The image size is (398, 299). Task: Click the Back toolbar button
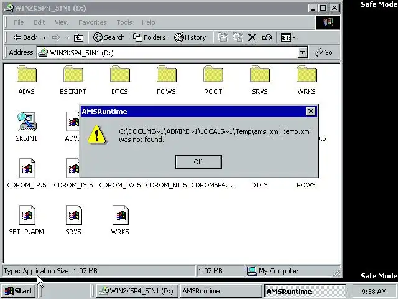click(x=25, y=37)
